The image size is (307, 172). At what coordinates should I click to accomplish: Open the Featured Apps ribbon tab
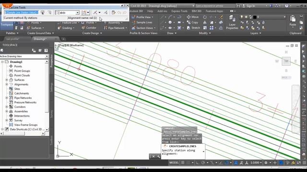click(214, 11)
